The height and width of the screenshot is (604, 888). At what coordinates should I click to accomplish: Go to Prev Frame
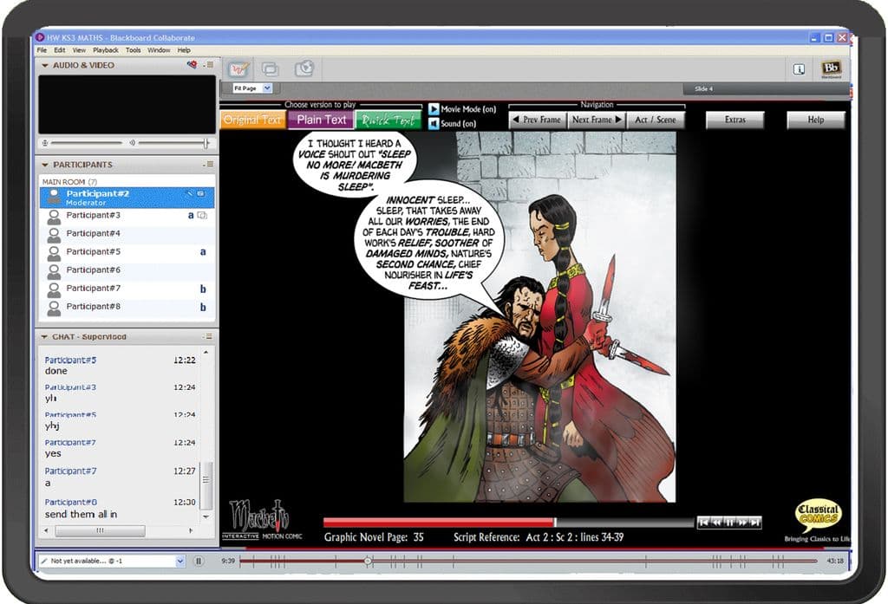[x=538, y=120]
